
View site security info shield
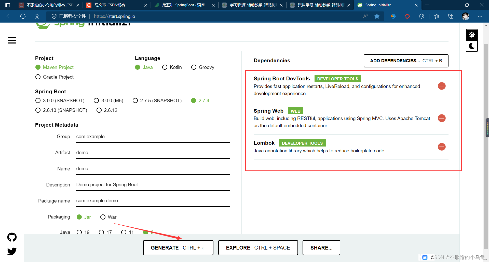tap(54, 16)
